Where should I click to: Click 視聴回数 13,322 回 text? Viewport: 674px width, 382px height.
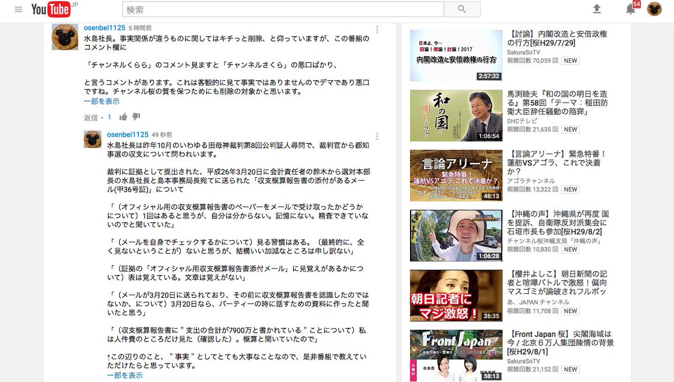[x=532, y=189]
